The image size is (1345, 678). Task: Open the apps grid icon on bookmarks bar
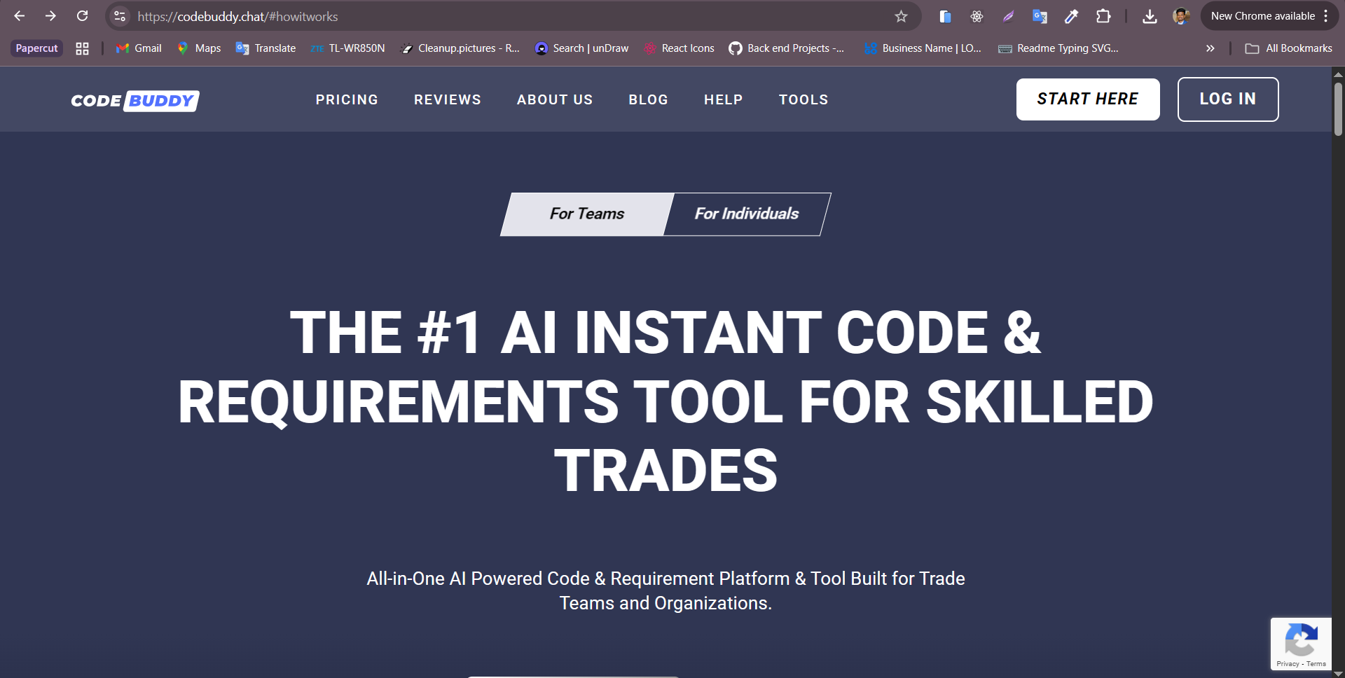81,48
